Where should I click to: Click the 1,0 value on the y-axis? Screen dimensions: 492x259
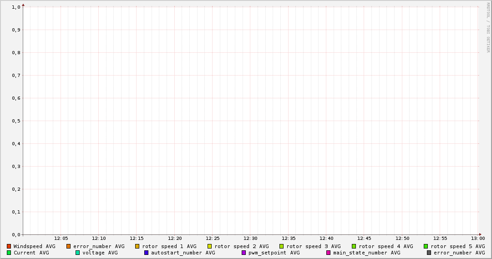[x=16, y=7]
